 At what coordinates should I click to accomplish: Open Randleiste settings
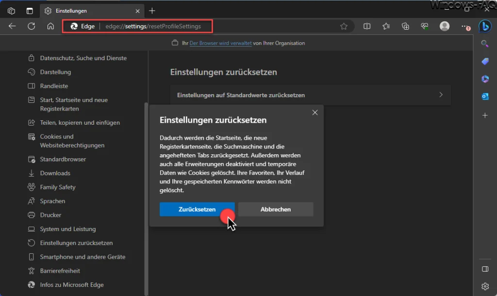point(54,86)
